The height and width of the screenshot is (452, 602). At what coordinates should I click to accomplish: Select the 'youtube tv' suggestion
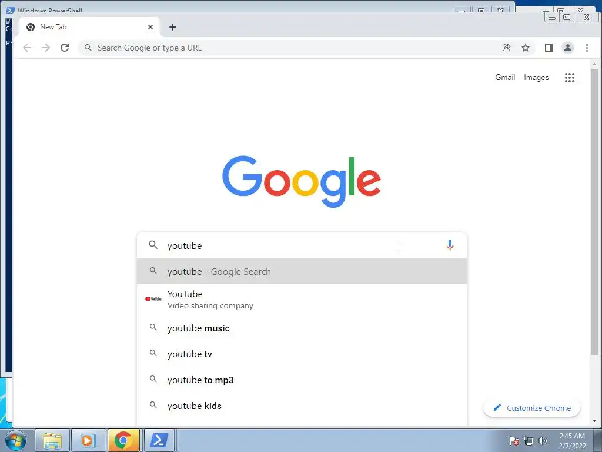[302, 354]
